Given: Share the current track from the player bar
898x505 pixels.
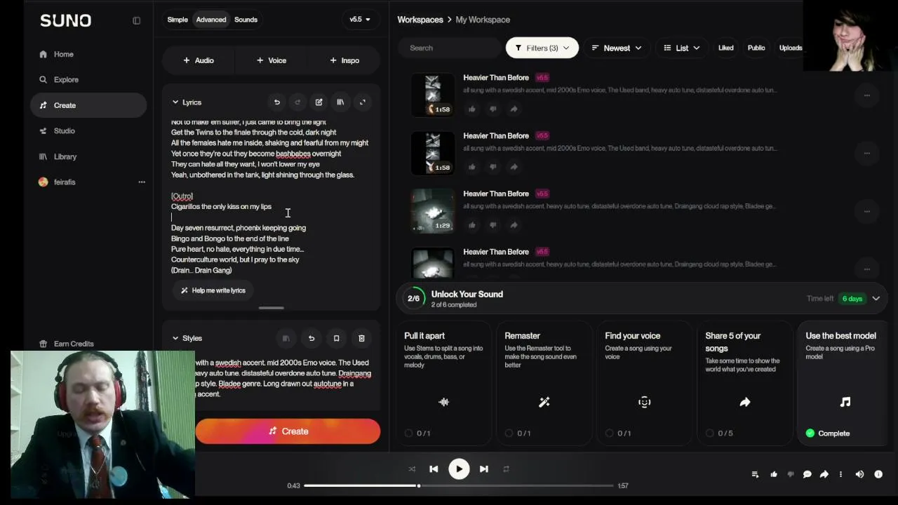Looking at the screenshot, I should point(824,474).
